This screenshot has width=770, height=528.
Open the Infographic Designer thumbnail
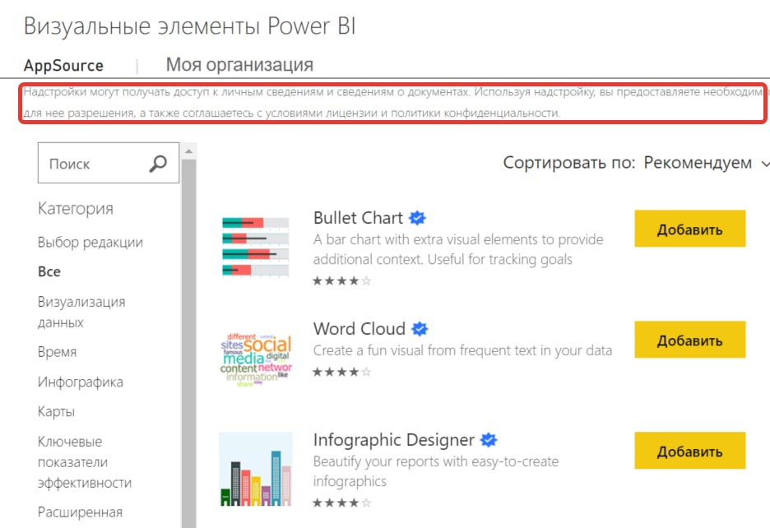[255, 469]
